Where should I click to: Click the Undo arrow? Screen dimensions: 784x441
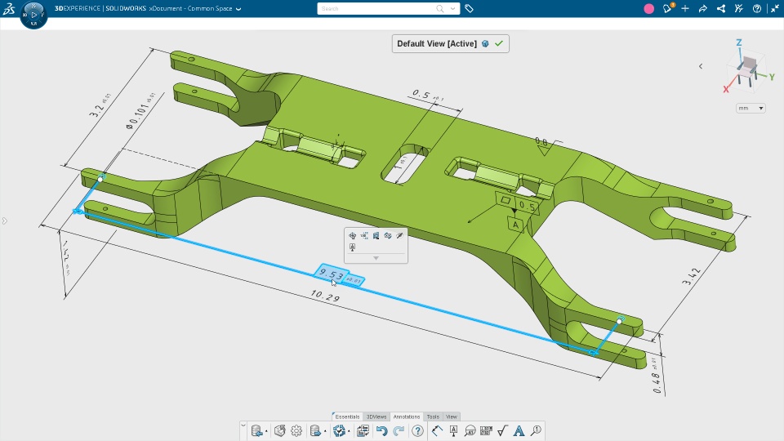coord(381,431)
